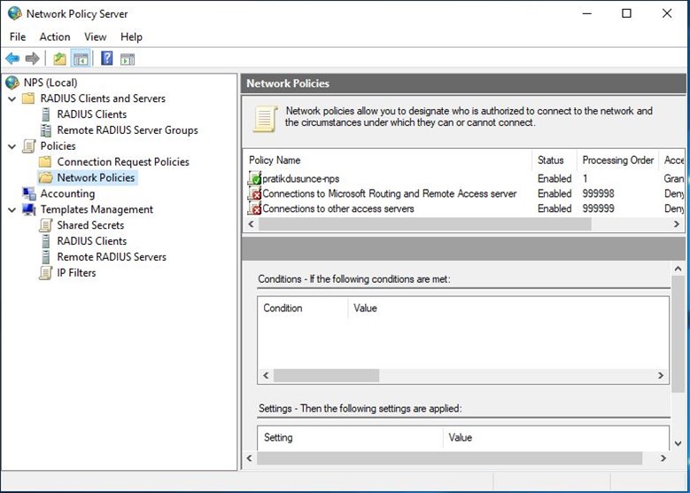Click left arrow of policy list scrollbar
690x493 pixels.
[252, 224]
